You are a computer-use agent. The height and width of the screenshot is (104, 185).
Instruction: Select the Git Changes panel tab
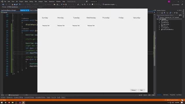[x=166, y=95]
